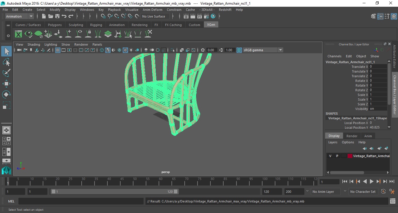Click move layer down icon
The width and height of the screenshot is (398, 213).
point(372,148)
